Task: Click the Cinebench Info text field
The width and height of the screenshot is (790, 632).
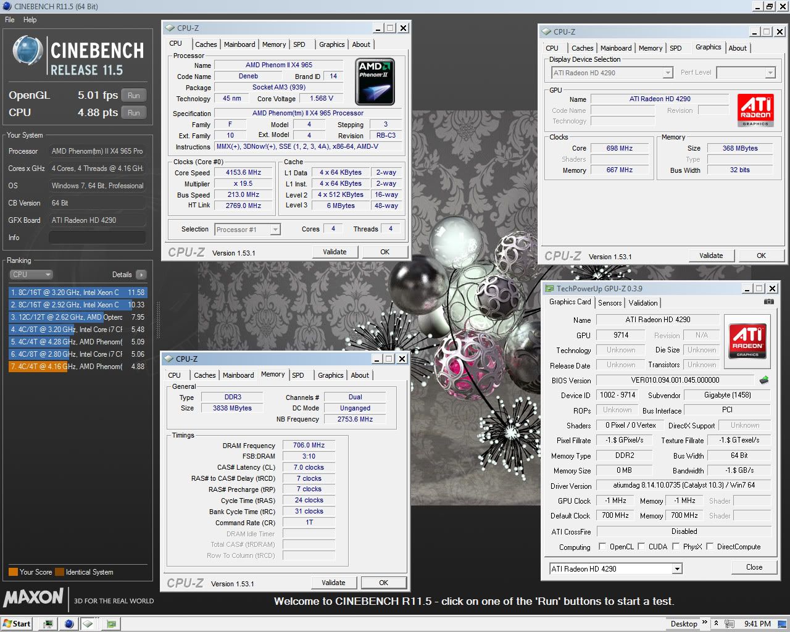Action: click(97, 238)
